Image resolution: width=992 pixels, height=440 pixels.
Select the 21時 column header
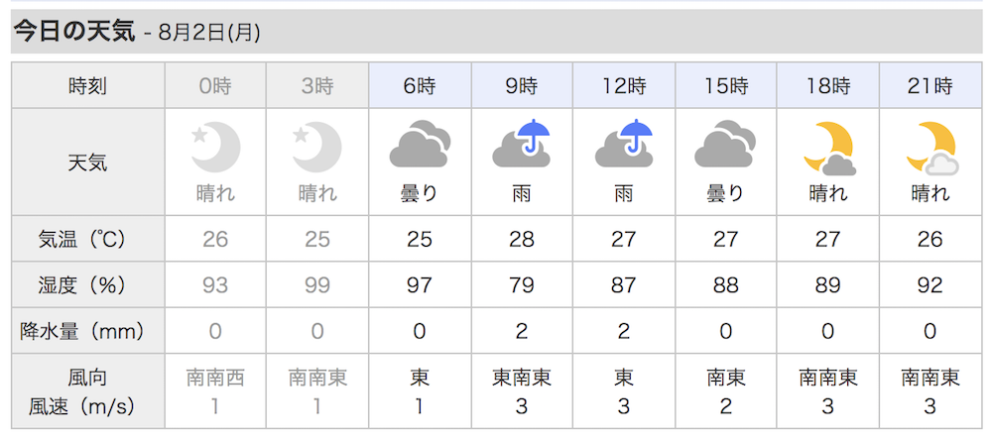point(930,85)
